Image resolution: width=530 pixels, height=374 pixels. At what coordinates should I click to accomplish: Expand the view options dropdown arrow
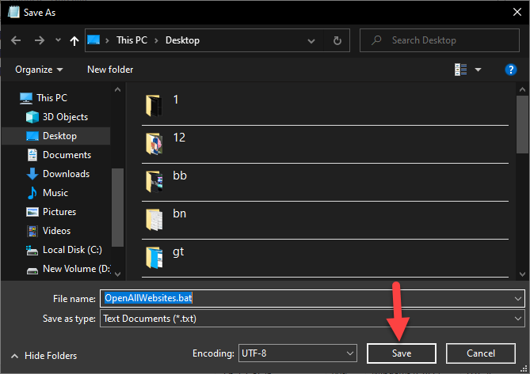coord(479,70)
